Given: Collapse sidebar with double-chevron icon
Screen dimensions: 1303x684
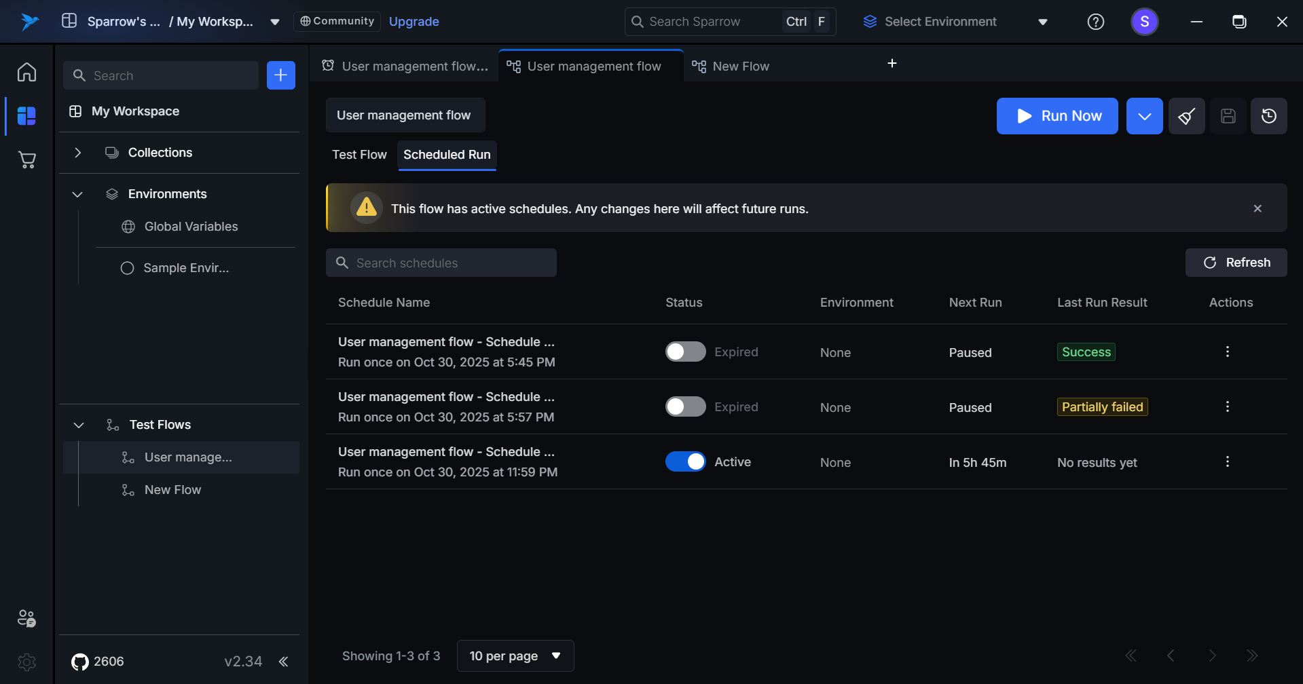Looking at the screenshot, I should pyautogui.click(x=283, y=662).
